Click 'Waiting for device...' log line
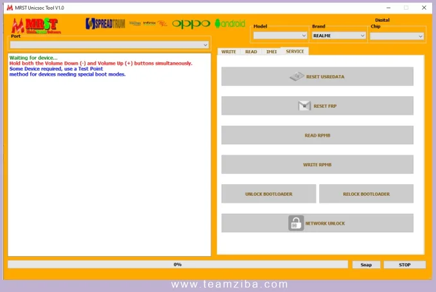This screenshot has width=436, height=292. pos(33,58)
